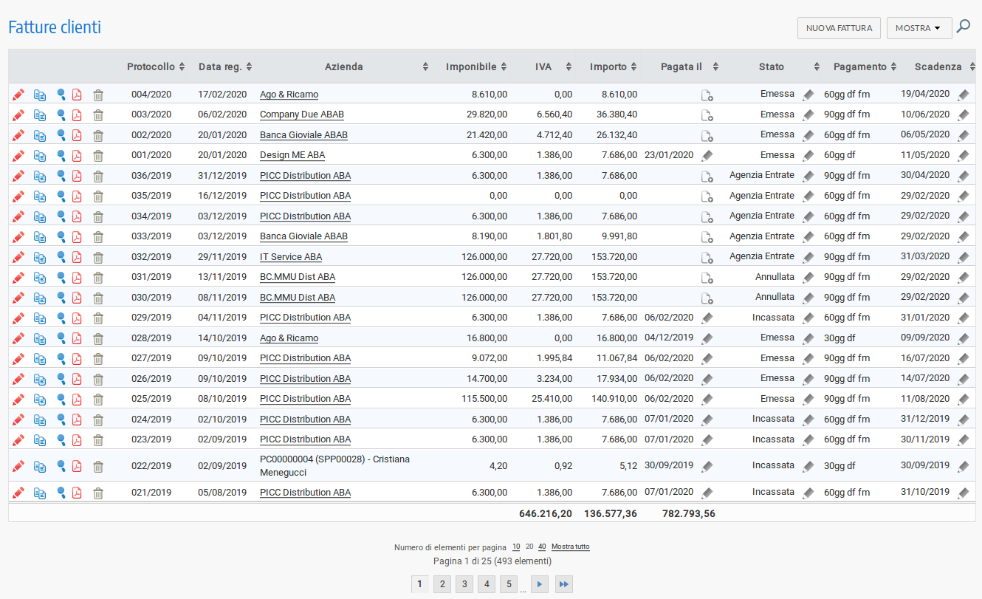View invoice 036/2019 with the magnifier icon
Screen dimensions: 982x599
(x=61, y=176)
